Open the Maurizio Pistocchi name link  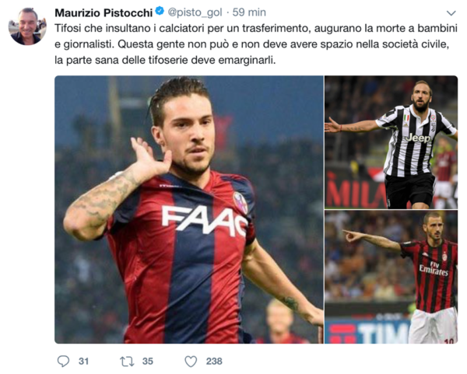tap(104, 12)
